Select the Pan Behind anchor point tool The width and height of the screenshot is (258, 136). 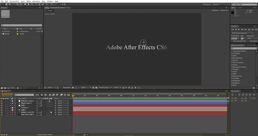(x=21, y=4)
